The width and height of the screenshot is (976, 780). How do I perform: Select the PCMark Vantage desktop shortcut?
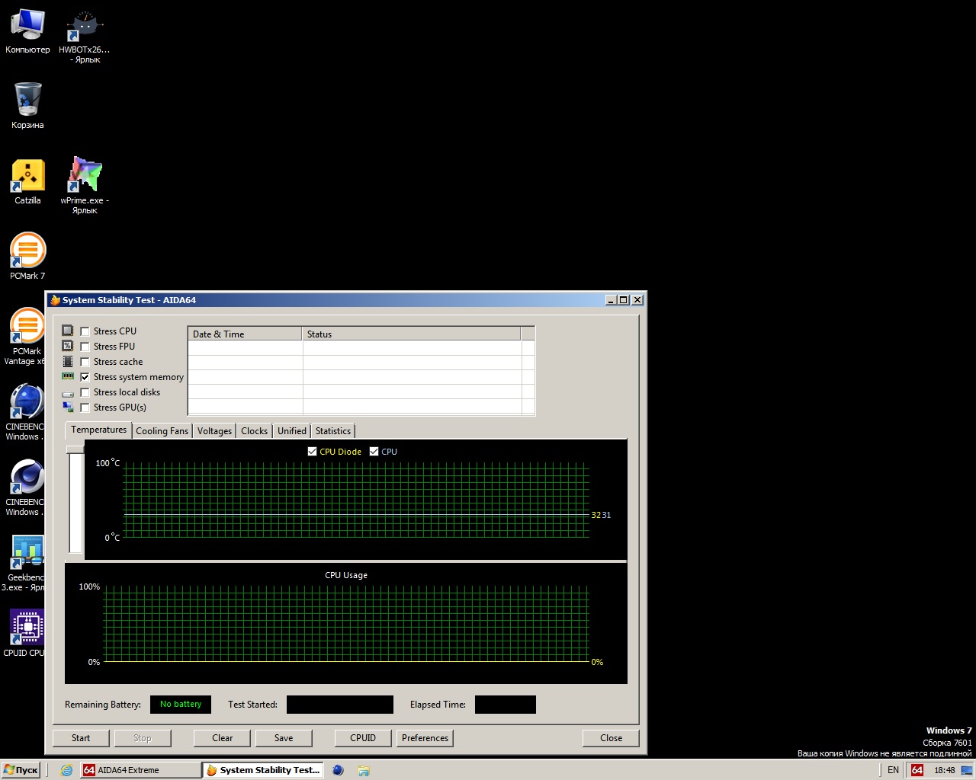pos(26,337)
